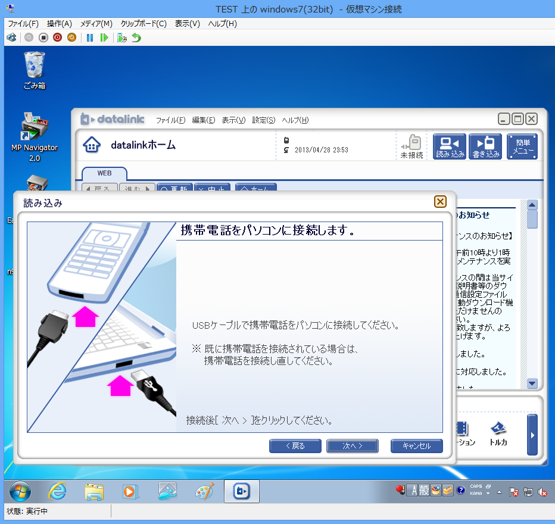Open Paint from the taskbar
The image size is (555, 524).
pyautogui.click(x=205, y=491)
